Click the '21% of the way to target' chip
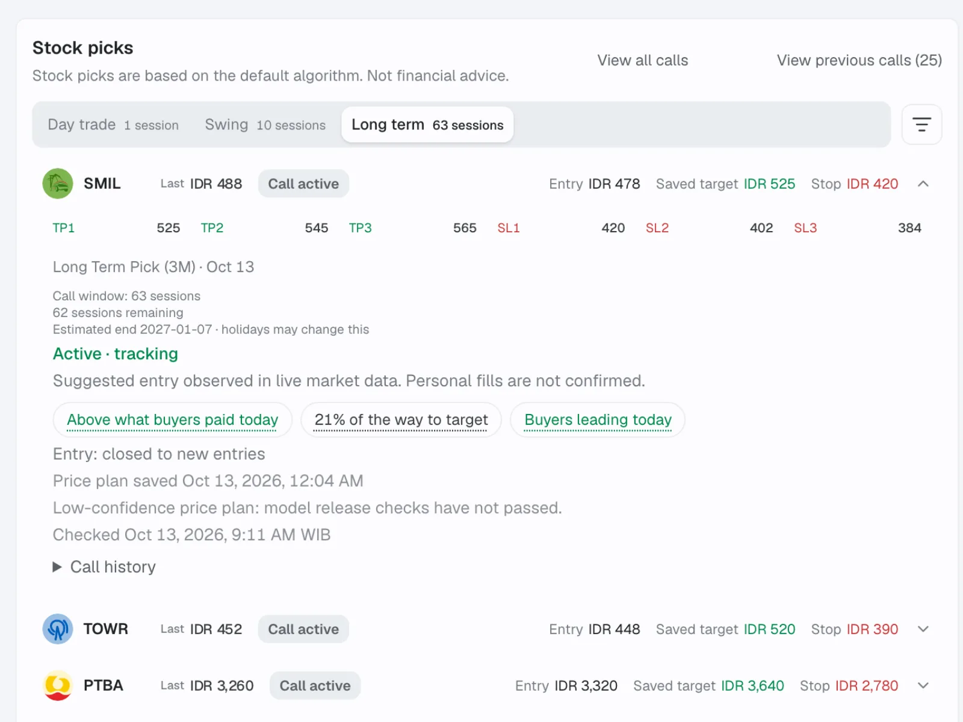 401,419
